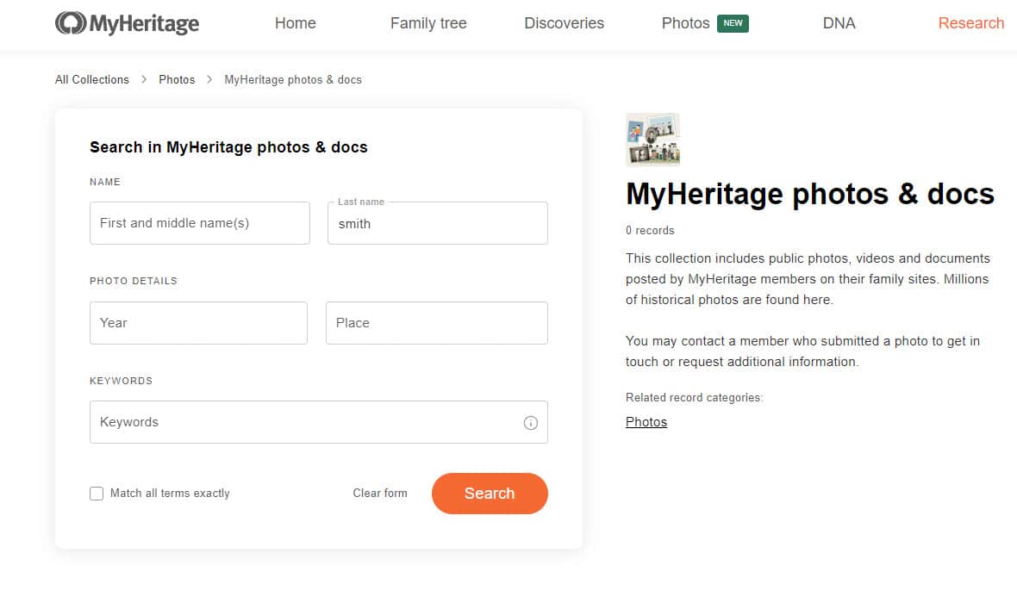Go to the Family tree tab

(428, 23)
